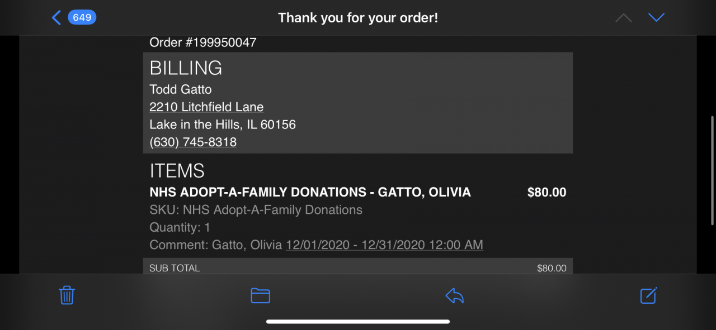
Task: Compose a new message with pencil icon
Action: [648, 295]
